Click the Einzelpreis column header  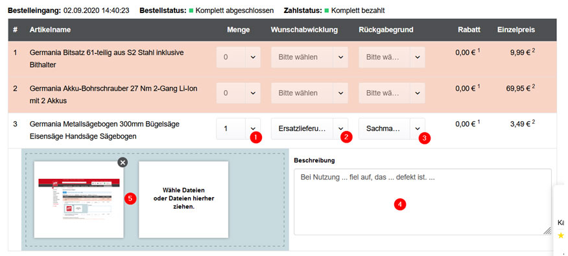coord(516,30)
